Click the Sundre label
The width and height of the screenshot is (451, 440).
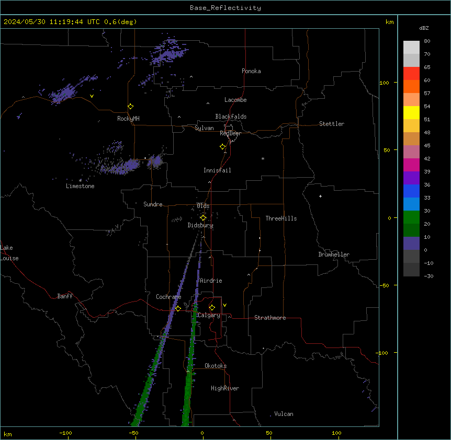click(x=153, y=204)
